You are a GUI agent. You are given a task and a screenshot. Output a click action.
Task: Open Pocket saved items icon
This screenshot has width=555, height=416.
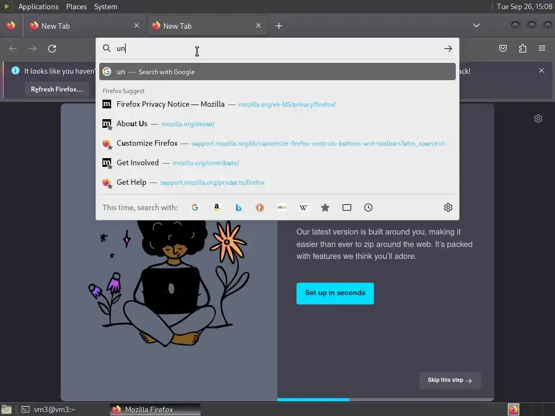point(502,48)
